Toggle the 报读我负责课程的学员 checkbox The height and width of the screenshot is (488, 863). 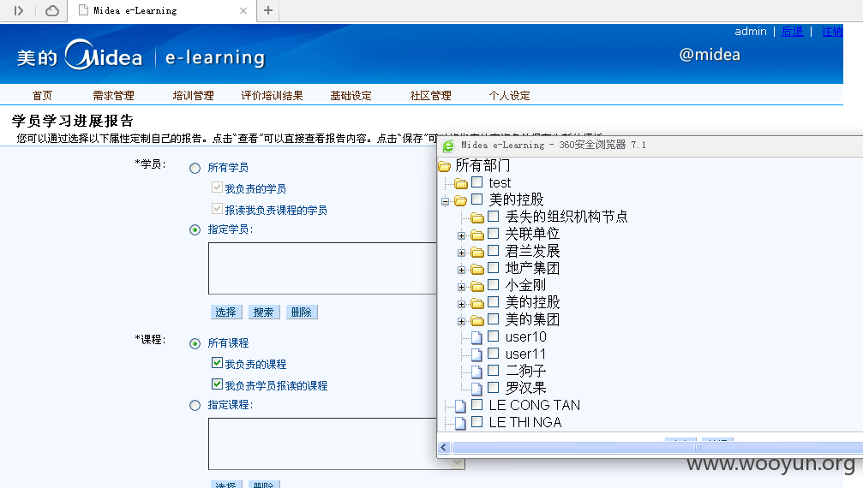coord(217,209)
